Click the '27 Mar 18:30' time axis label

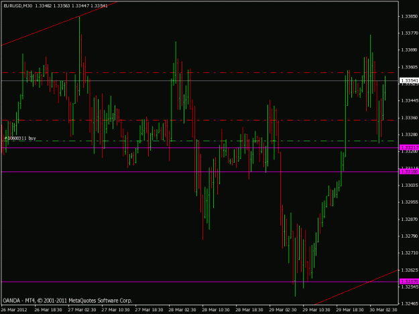(x=149, y=310)
